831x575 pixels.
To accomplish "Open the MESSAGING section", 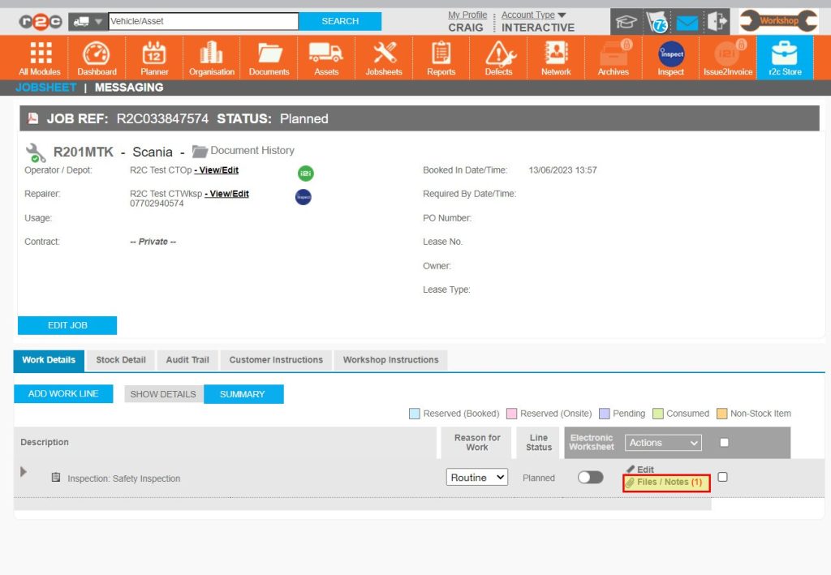I will pos(129,88).
